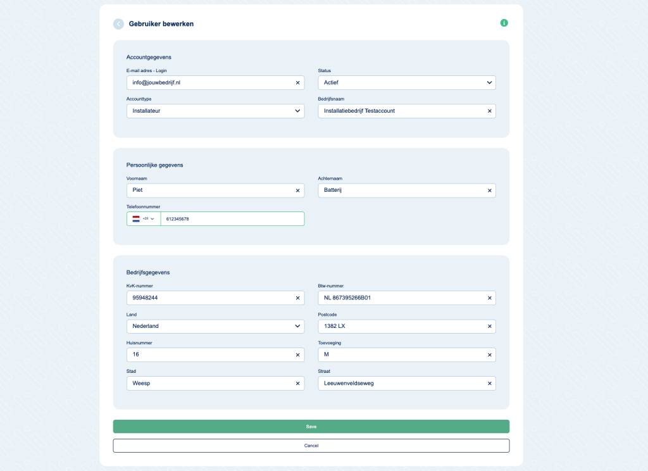
Task: Clear the Voornaam field
Action: pyautogui.click(x=297, y=191)
